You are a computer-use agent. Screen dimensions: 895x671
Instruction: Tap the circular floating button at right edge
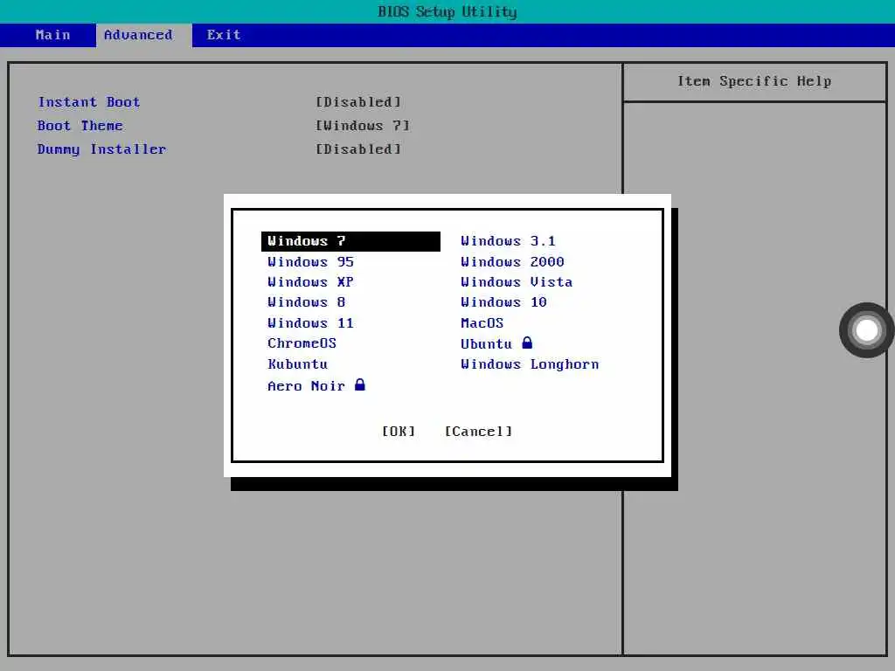point(866,330)
